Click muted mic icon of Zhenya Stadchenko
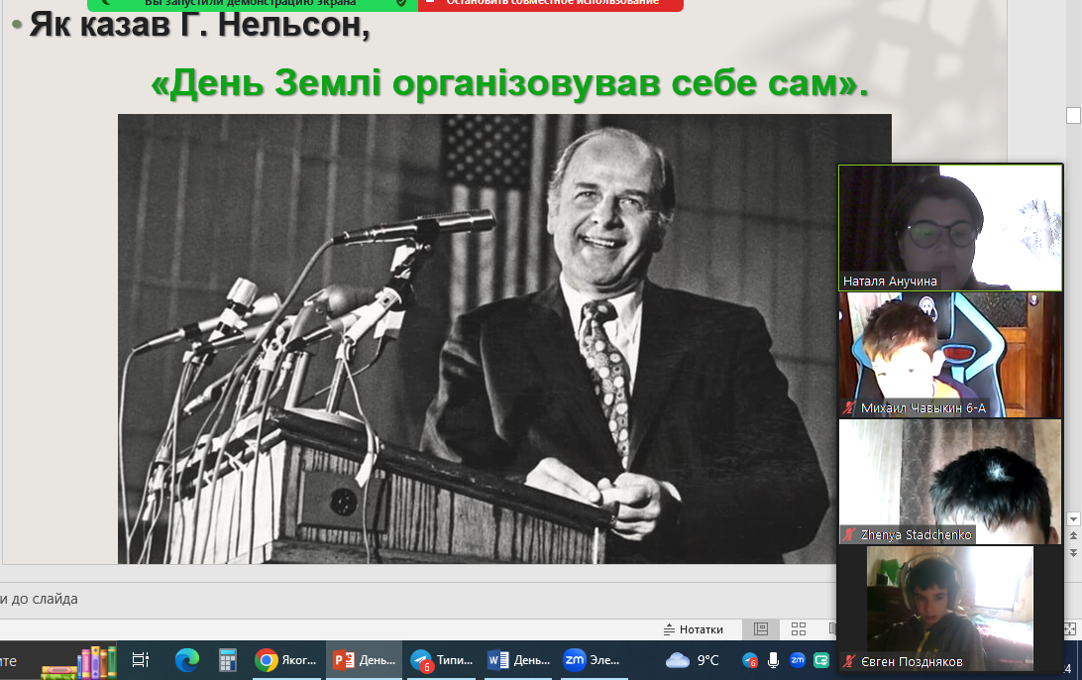This screenshot has width=1082, height=680. point(849,535)
